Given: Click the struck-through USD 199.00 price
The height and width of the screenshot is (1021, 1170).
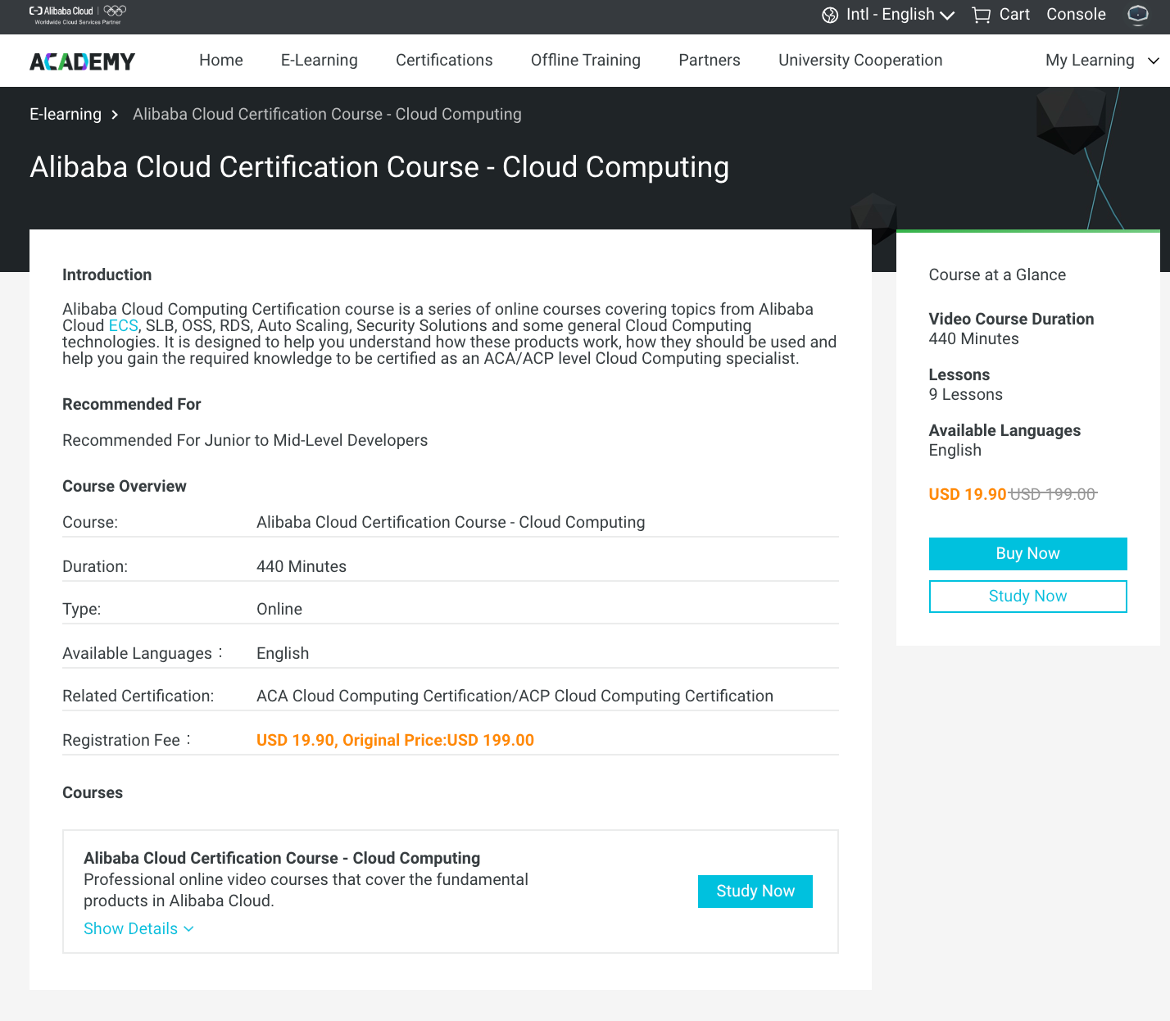Looking at the screenshot, I should tap(1053, 494).
